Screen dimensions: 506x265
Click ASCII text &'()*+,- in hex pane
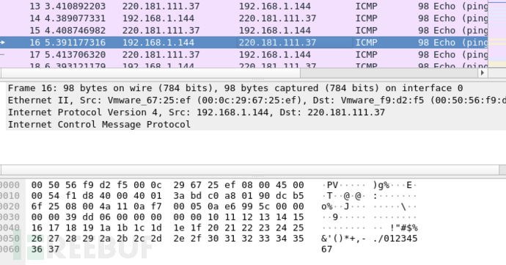(x=343, y=239)
